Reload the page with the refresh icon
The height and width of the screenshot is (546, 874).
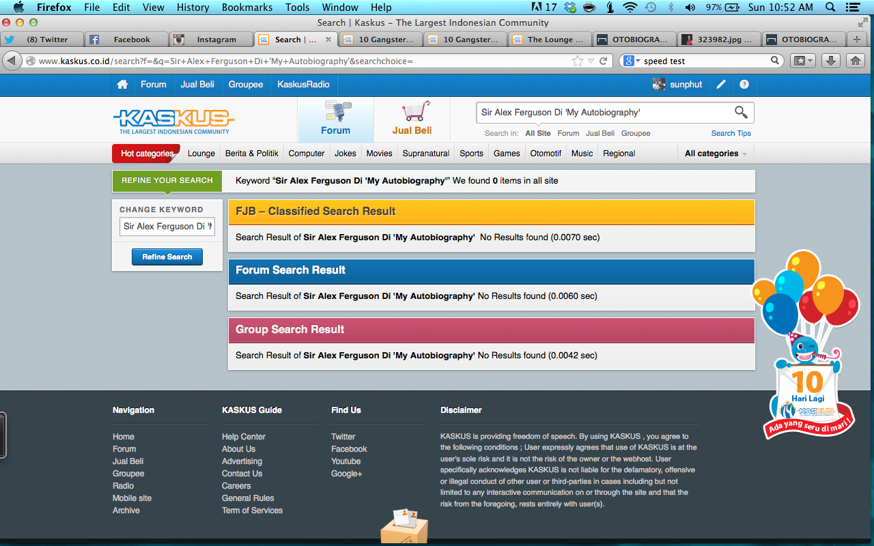click(604, 61)
